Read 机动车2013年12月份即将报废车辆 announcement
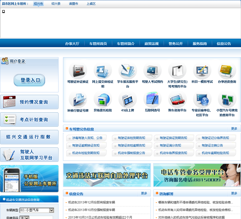 coord(92,202)
